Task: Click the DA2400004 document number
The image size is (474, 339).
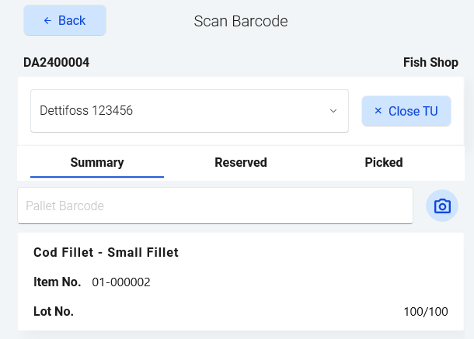Action: (x=56, y=62)
